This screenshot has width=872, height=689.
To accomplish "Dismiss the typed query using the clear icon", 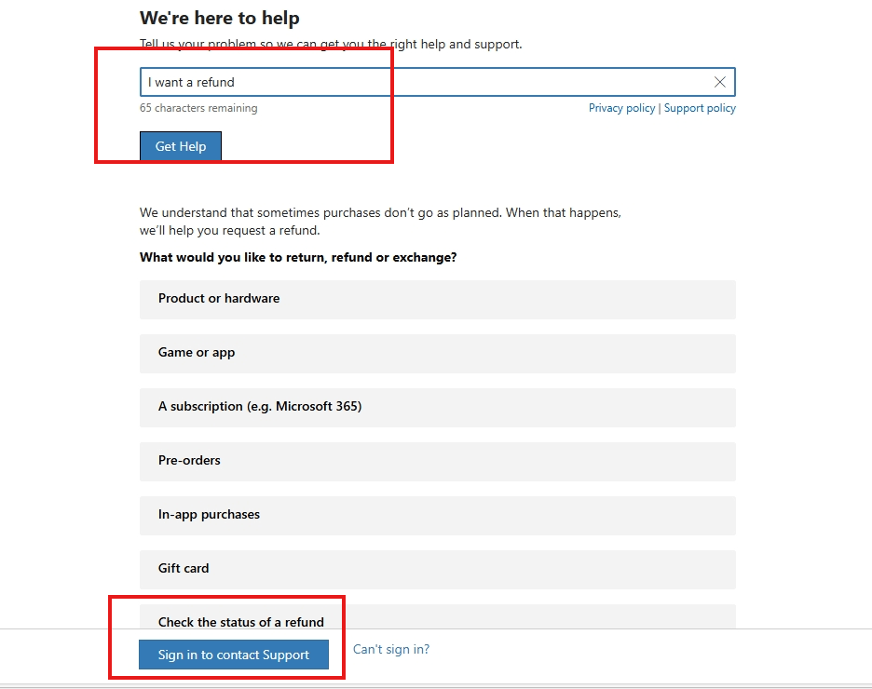I will click(x=719, y=82).
